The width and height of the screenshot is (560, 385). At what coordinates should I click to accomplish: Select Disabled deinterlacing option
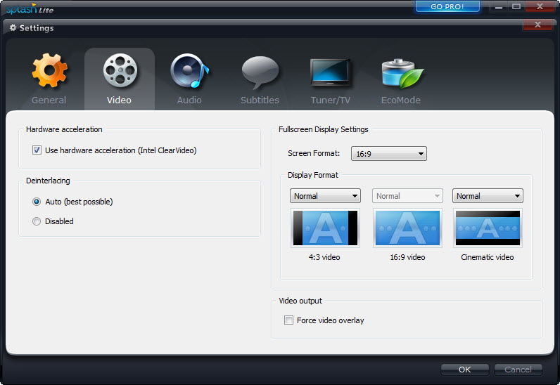click(37, 221)
